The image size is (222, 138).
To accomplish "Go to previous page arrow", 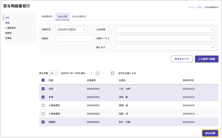I will (x=92, y=73).
